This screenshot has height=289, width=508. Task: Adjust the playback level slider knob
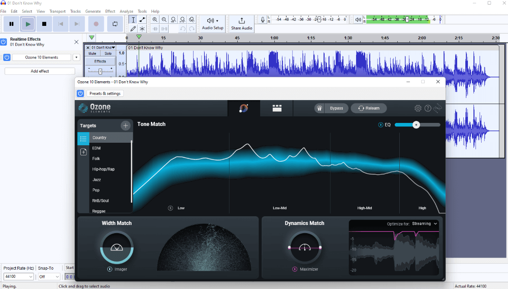(407, 19)
